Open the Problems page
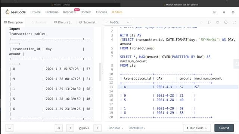239x134 pixels. tap(52, 12)
